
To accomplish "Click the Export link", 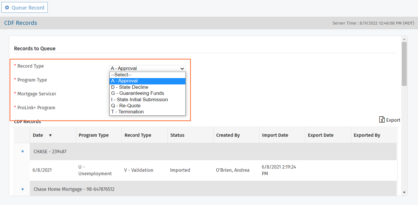I will click(393, 120).
